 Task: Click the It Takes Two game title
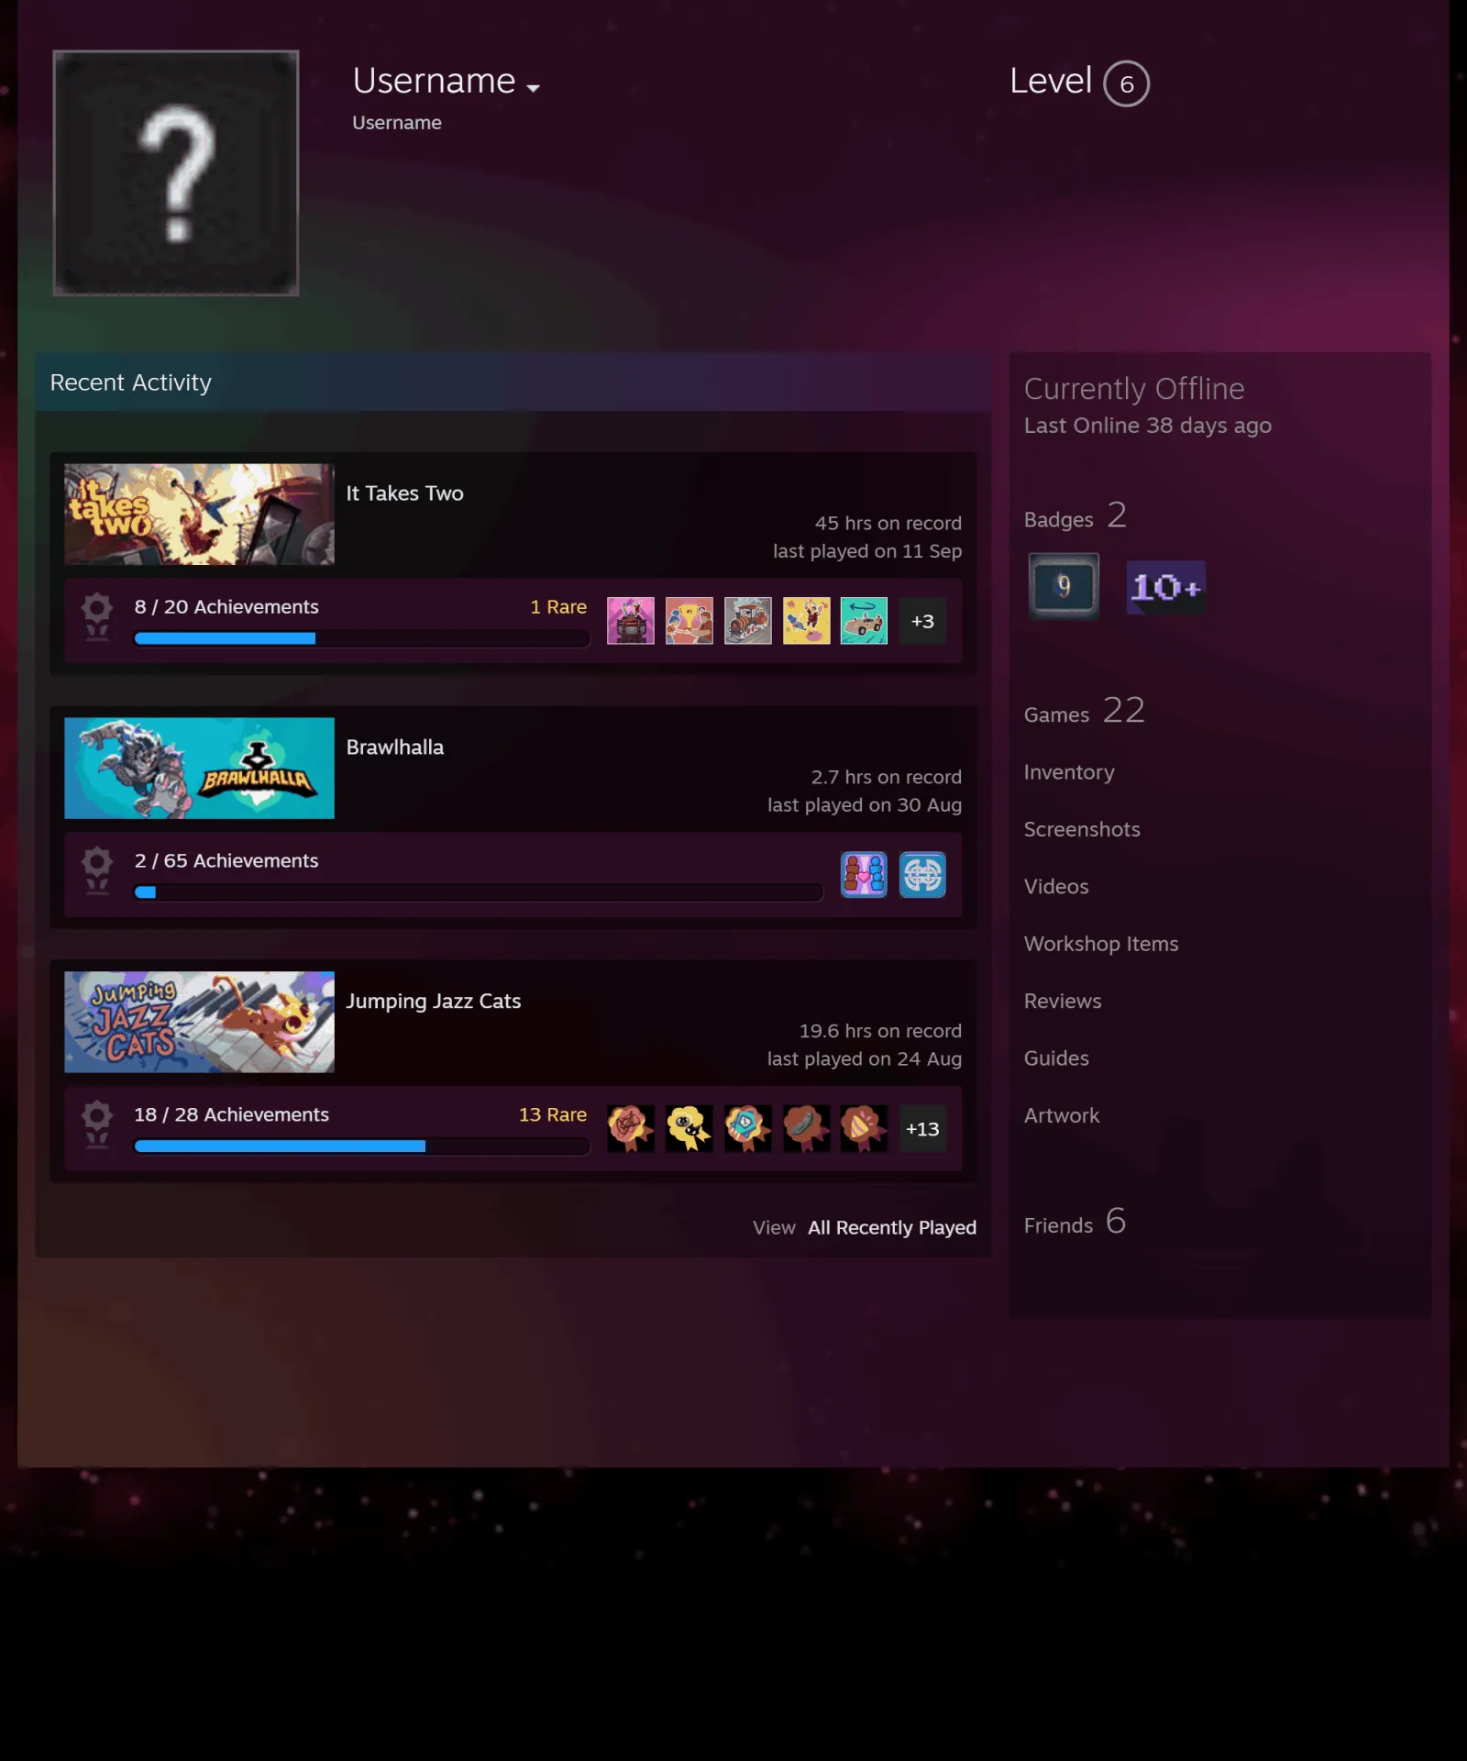click(404, 493)
